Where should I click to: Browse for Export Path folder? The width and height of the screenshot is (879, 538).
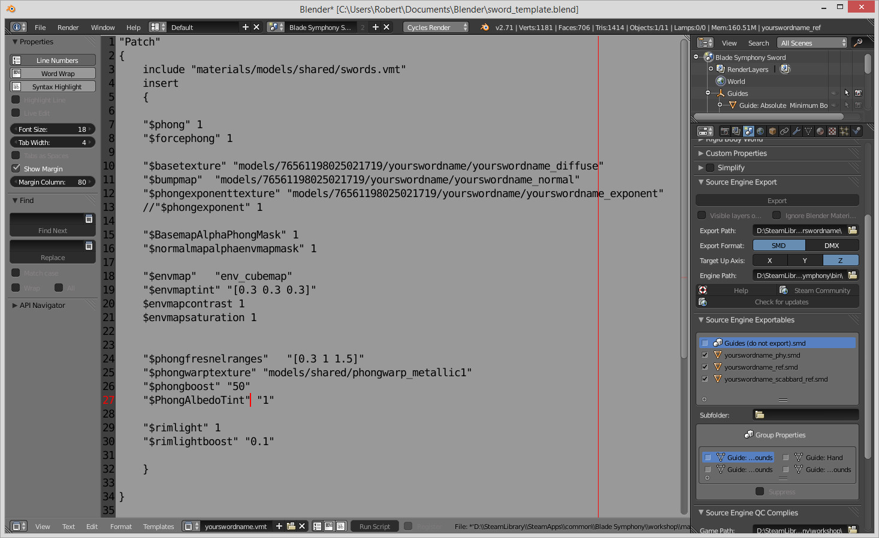(x=853, y=231)
